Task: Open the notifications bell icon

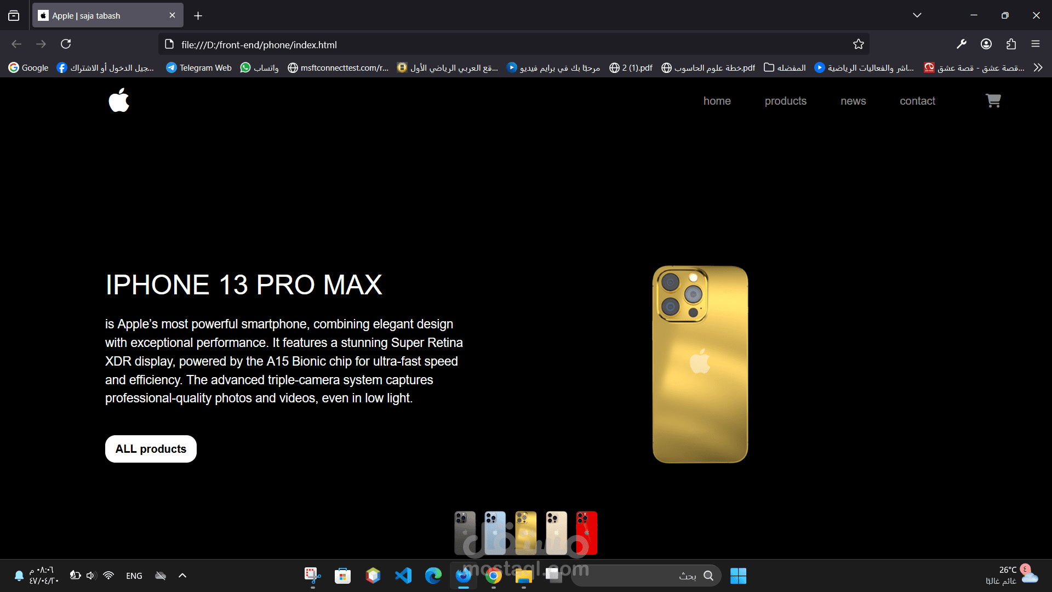Action: (19, 576)
